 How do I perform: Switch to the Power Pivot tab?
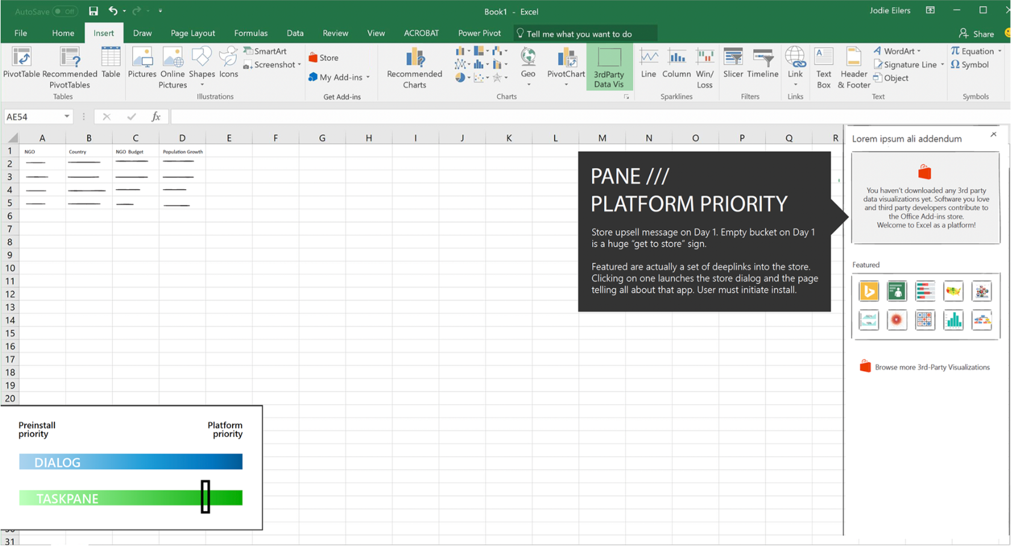[480, 33]
